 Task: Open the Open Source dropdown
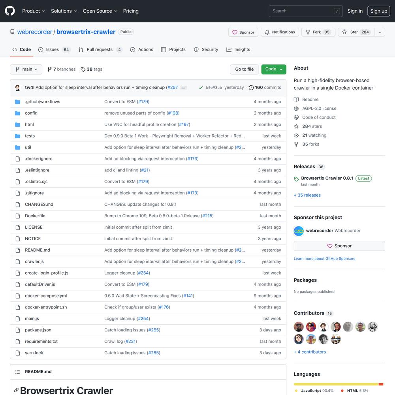[100, 11]
